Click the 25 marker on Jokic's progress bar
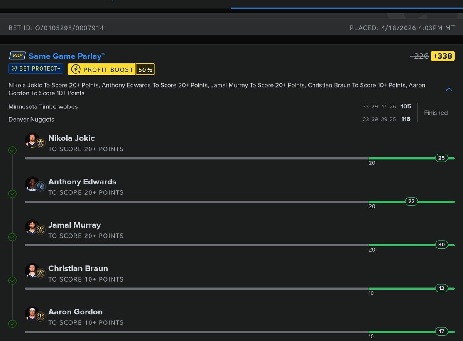 (441, 158)
